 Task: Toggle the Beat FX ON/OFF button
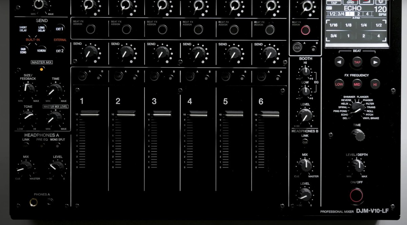coord(356,195)
